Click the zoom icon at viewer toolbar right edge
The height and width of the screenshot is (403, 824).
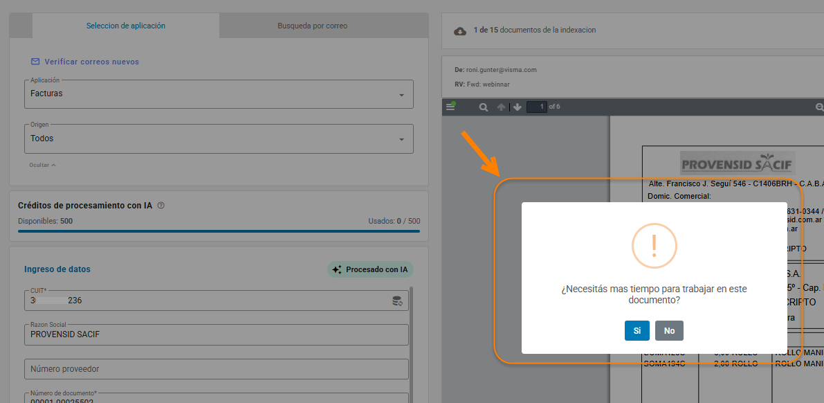[x=820, y=107]
